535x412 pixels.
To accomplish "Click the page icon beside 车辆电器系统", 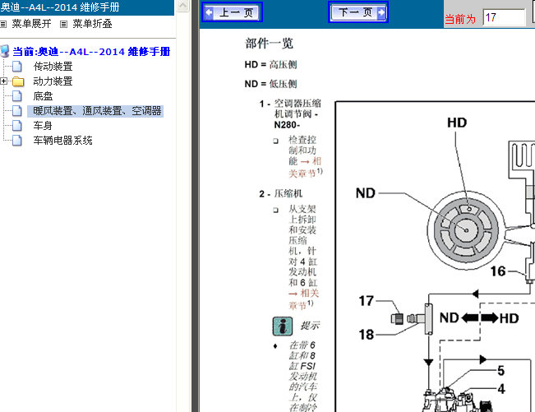I will (17, 141).
